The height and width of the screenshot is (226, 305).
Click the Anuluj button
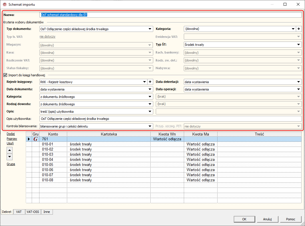click(267, 219)
